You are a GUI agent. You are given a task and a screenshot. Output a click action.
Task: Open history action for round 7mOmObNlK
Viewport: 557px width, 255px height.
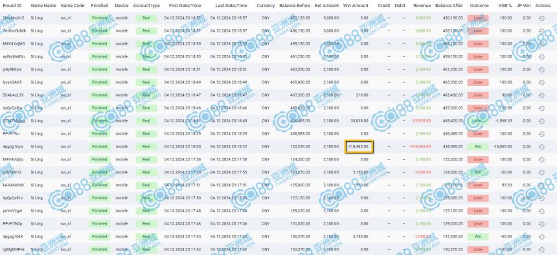[x=541, y=31]
